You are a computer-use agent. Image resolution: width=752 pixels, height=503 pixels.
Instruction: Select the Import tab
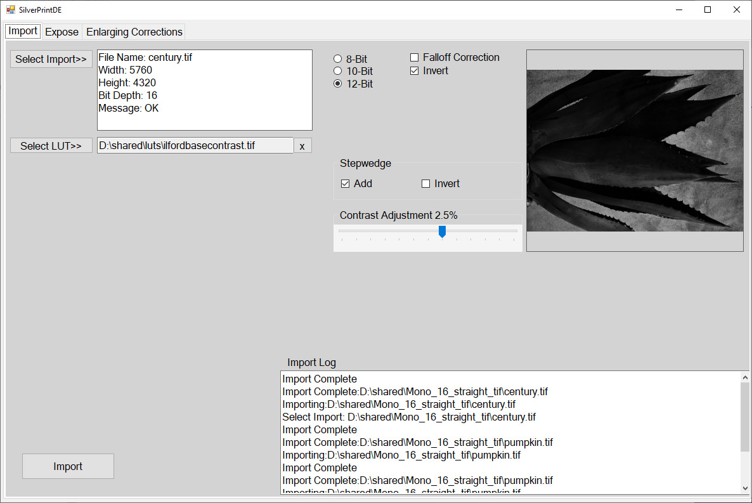pyautogui.click(x=23, y=31)
